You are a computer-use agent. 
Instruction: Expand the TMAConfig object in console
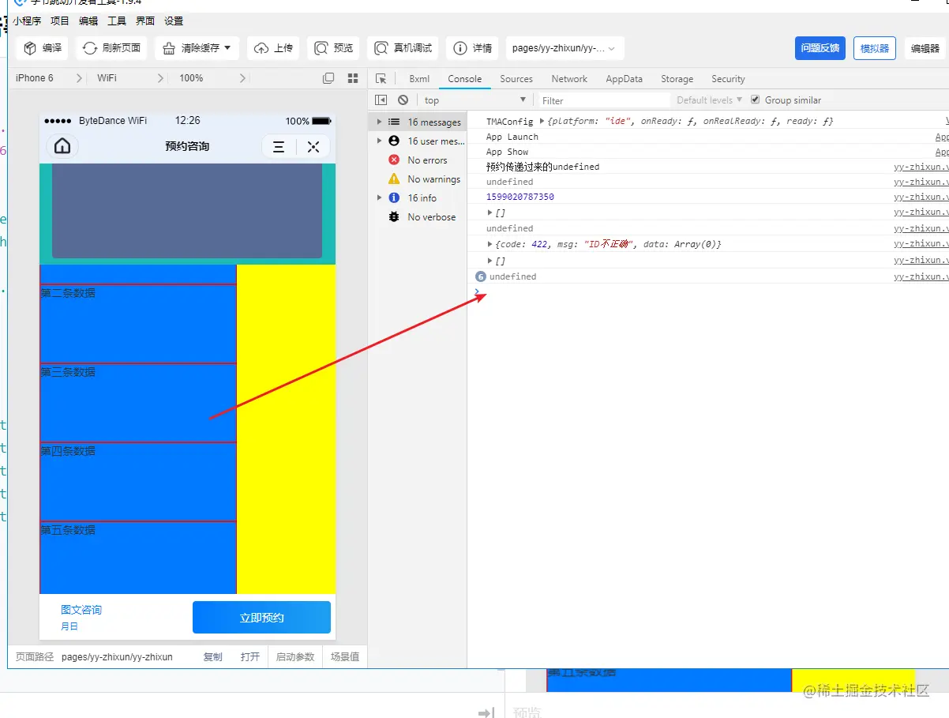click(x=542, y=121)
